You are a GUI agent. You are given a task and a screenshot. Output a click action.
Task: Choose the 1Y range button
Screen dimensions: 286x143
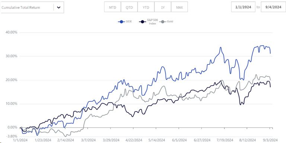click(x=163, y=7)
